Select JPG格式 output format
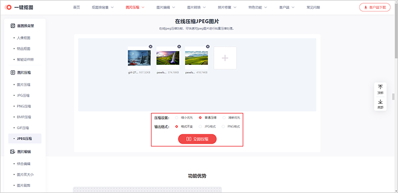This screenshot has width=398, height=193. pyautogui.click(x=207, y=127)
